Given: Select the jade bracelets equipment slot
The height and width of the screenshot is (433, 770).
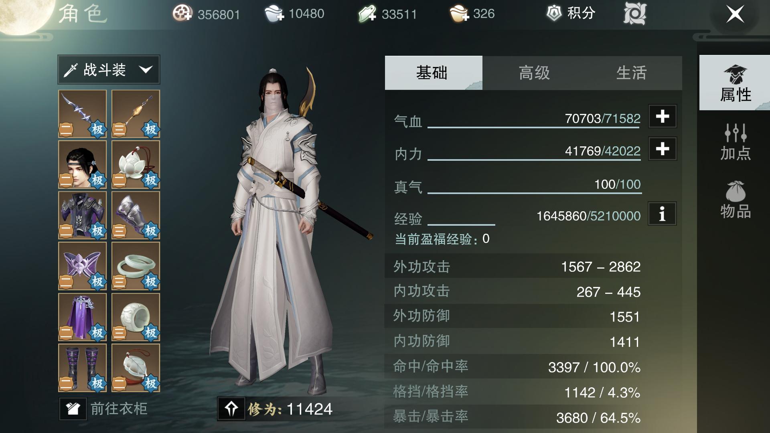Looking at the screenshot, I should coord(136,266).
